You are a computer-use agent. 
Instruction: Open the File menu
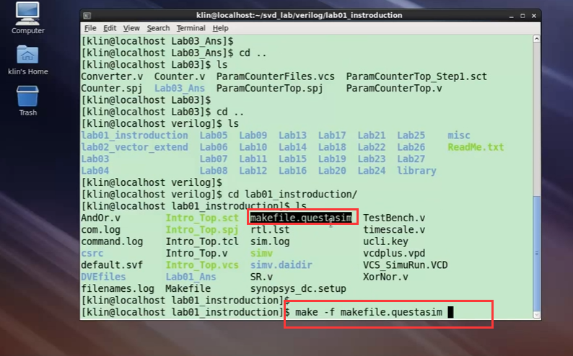coord(90,28)
